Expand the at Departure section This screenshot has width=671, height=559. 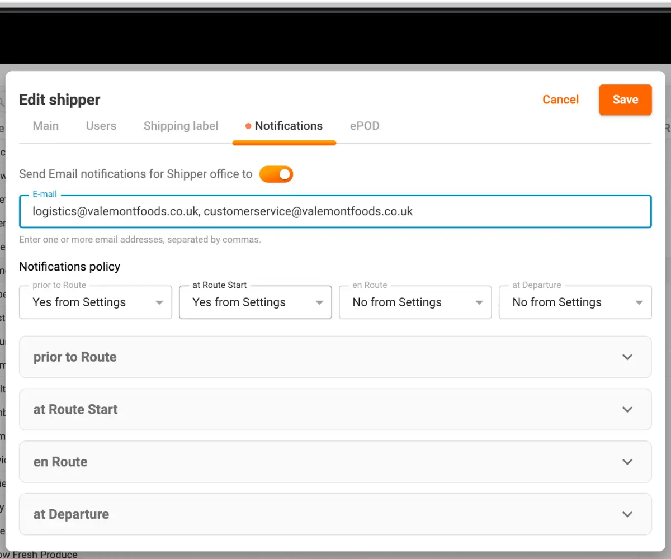[x=335, y=514]
